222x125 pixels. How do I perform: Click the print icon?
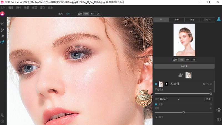(x=218, y=110)
